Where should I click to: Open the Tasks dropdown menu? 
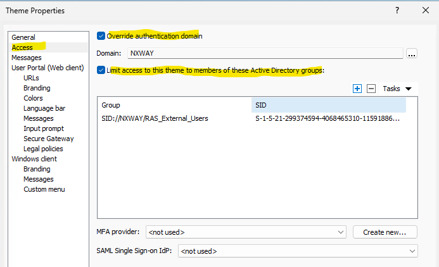click(397, 89)
